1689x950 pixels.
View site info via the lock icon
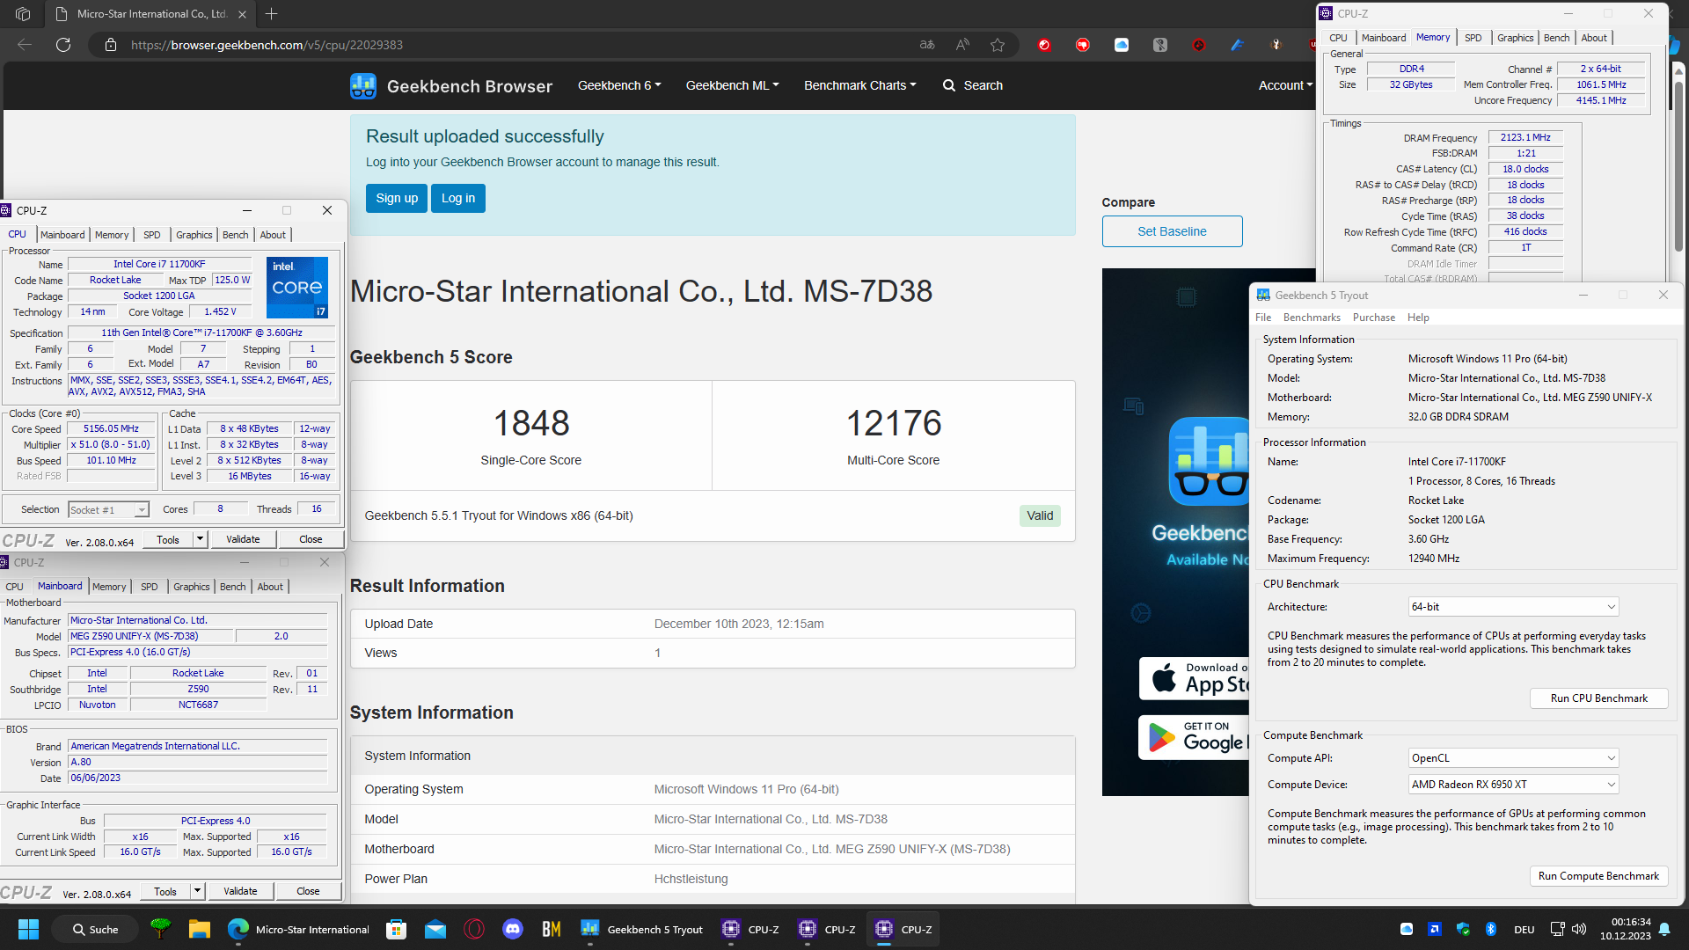click(111, 45)
